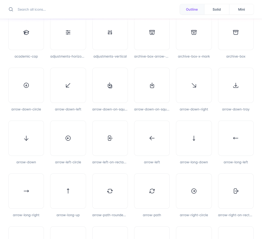Click the academic-cap icon tile
Viewport: 262px width, 239px height.
pyautogui.click(x=26, y=33)
